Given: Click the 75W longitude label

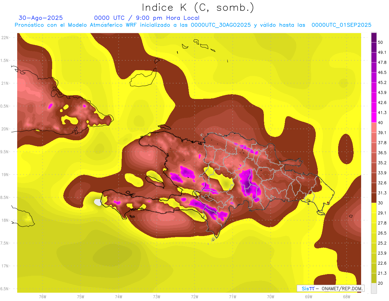Looking at the screenshot, I should 80,297.
